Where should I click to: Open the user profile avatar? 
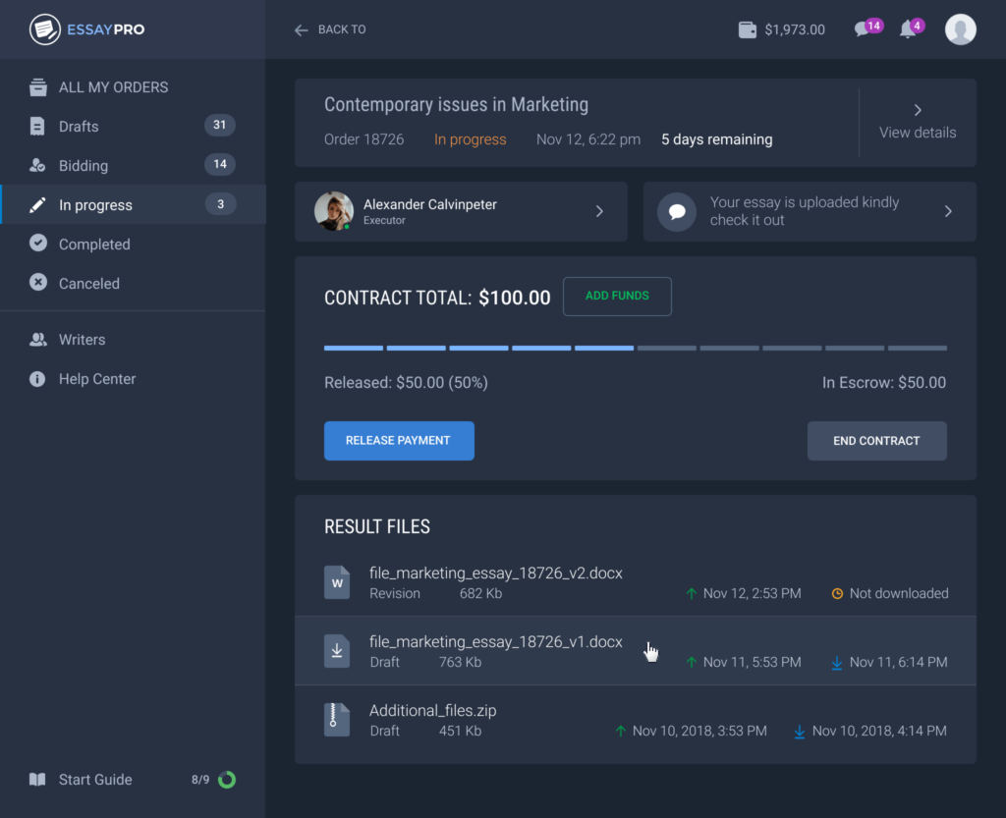(x=960, y=29)
